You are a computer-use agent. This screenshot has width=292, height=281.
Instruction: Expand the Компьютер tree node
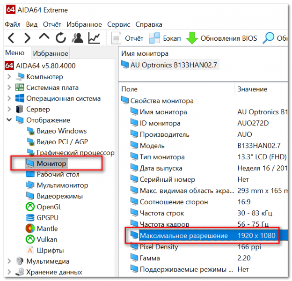[9, 77]
